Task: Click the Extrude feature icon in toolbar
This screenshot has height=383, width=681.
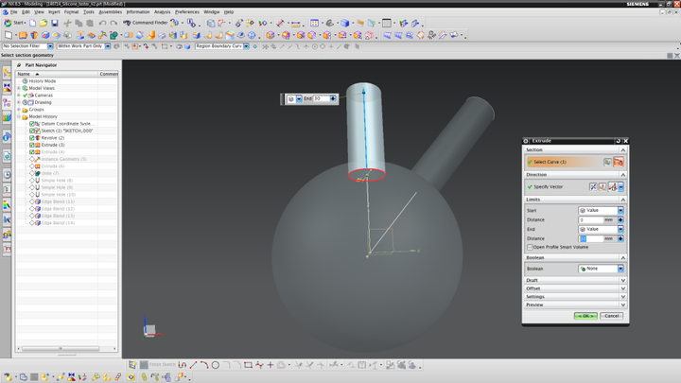Action: point(23,35)
